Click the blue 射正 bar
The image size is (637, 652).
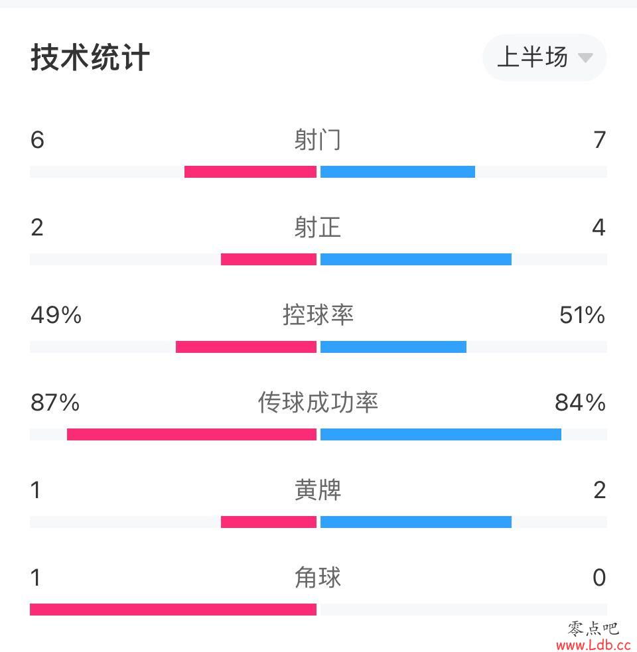(x=416, y=259)
